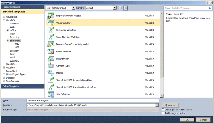Select the Windows category
Image resolution: width=214 pixels, height=124 pixels.
[14, 24]
